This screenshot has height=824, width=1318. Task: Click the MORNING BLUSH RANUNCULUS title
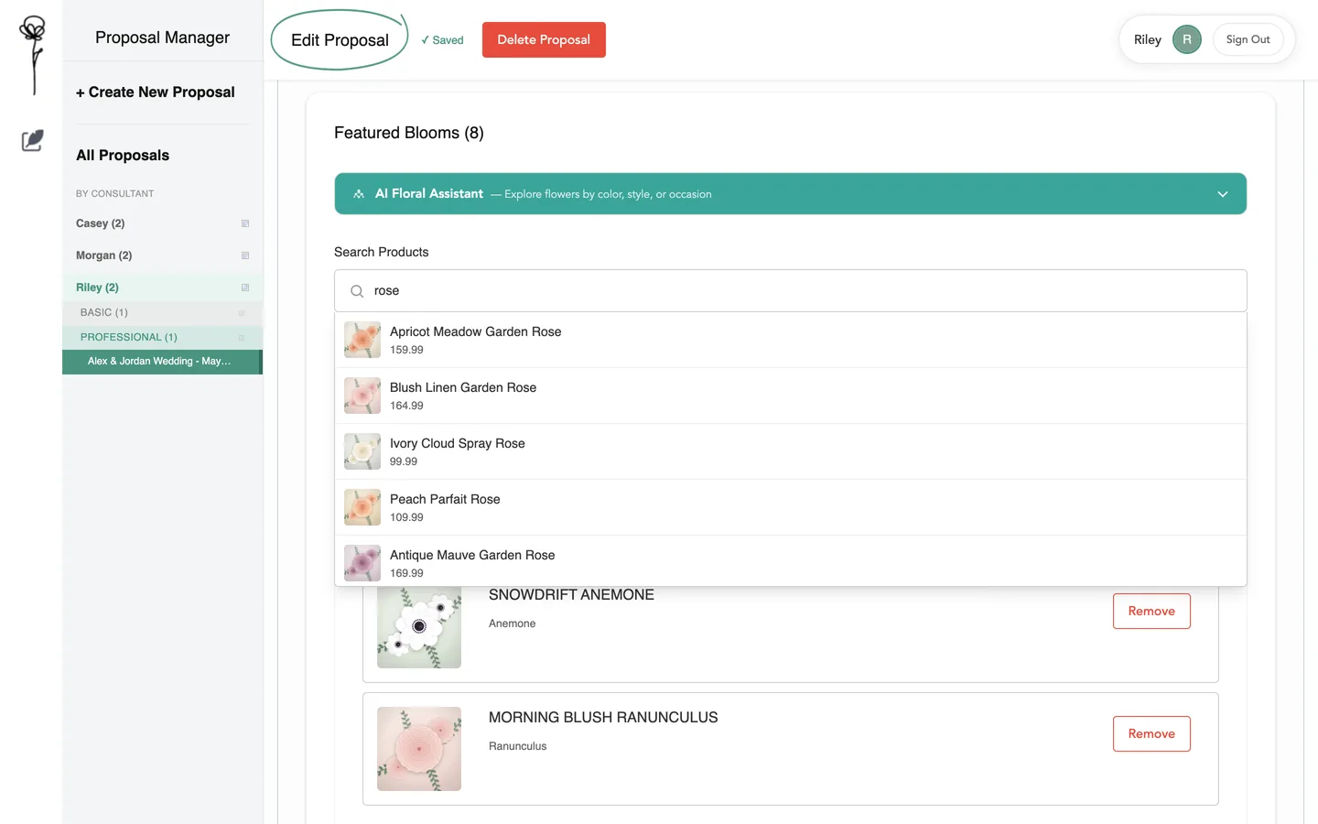coord(603,718)
